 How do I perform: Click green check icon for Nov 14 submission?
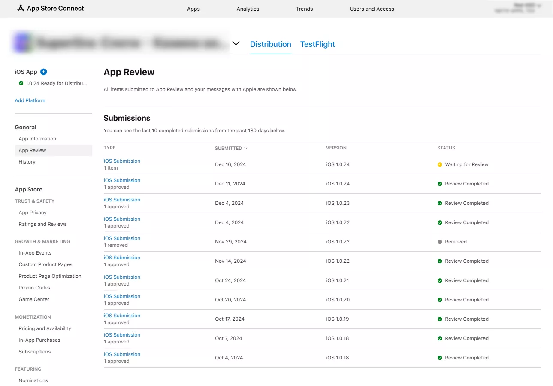(x=440, y=261)
